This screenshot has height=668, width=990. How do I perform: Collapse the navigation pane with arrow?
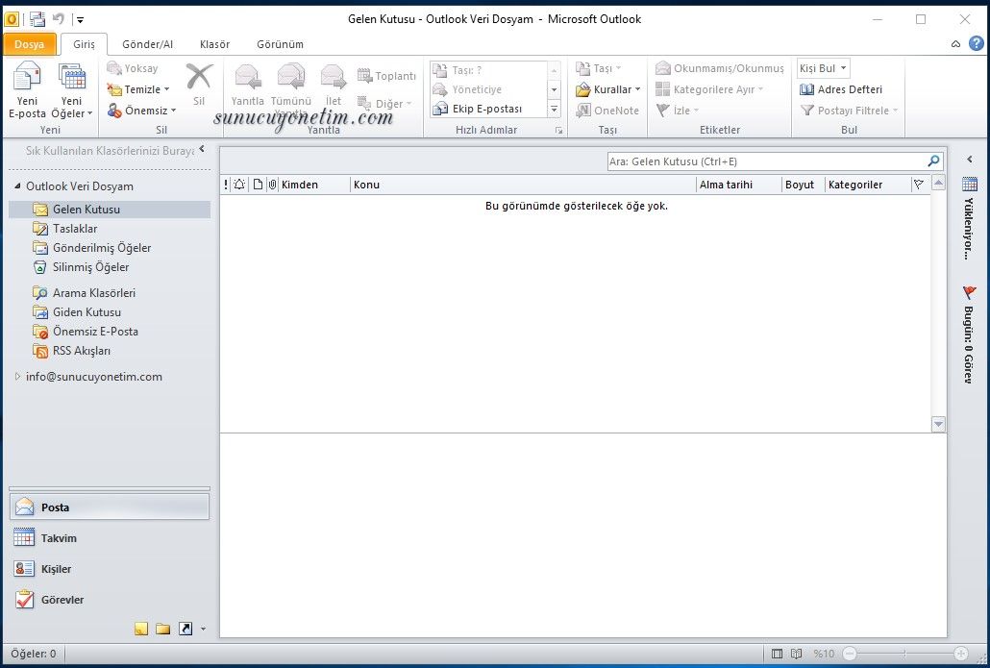click(202, 149)
